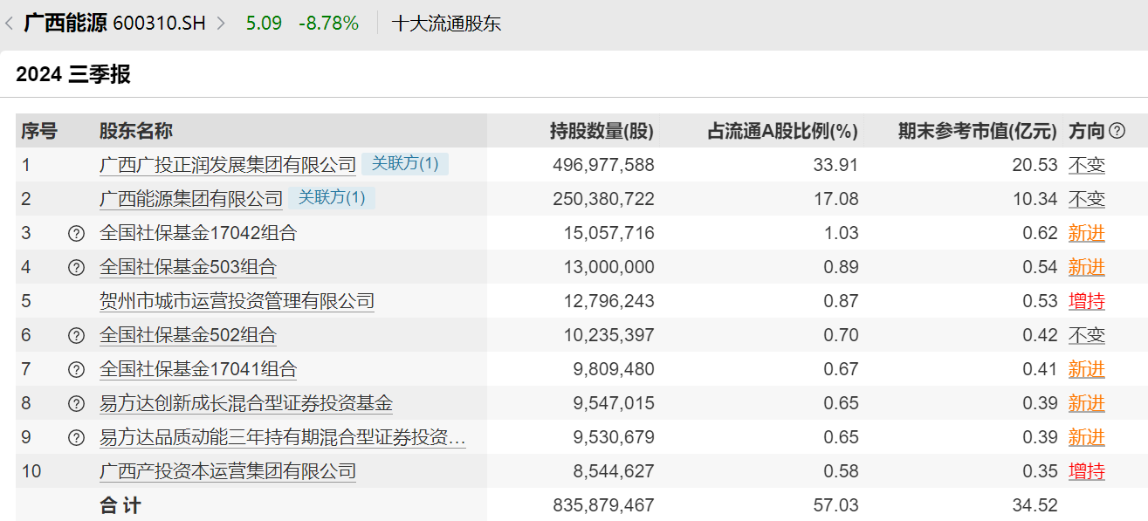Open 广西产投资本运营集团有限公司 link
Image resolution: width=1148 pixels, height=521 pixels.
click(x=228, y=471)
